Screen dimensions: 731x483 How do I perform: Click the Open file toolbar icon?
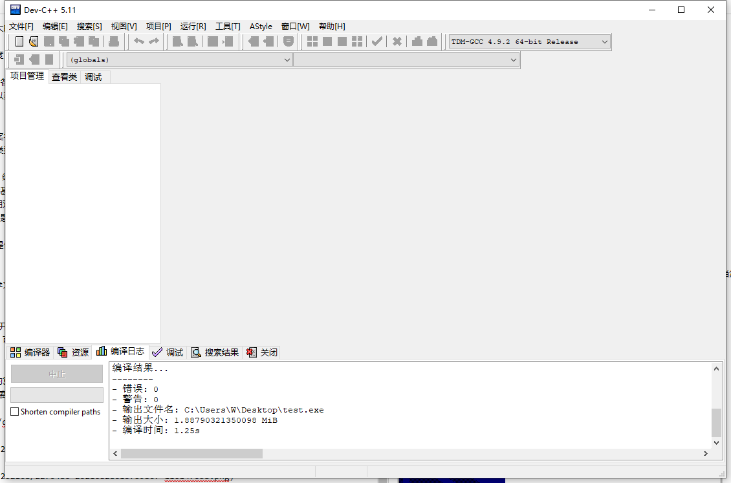point(34,41)
